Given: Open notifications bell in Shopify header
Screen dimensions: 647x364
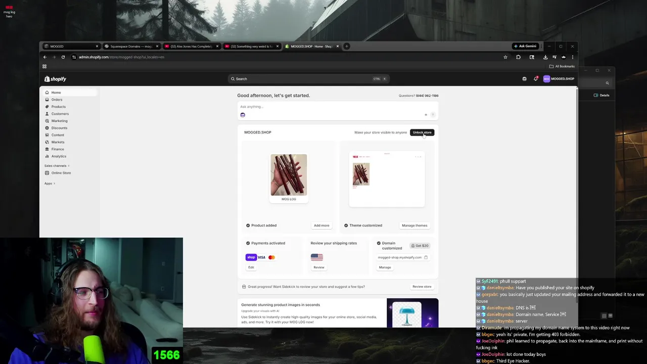Looking at the screenshot, I should (535, 79).
